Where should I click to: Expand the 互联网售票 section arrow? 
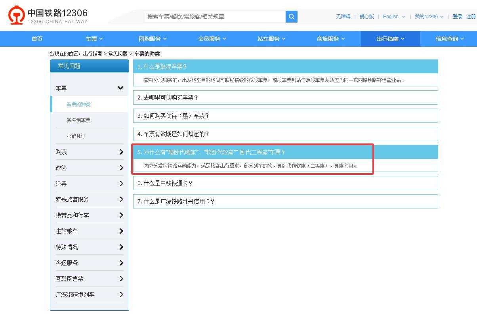point(121,279)
